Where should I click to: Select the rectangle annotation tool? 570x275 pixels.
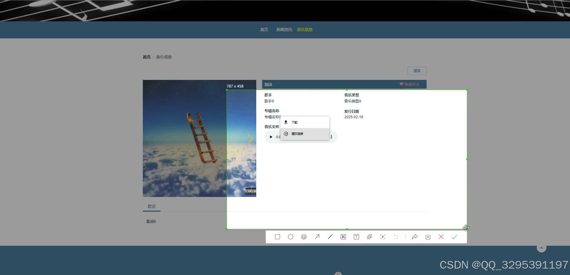(x=277, y=237)
